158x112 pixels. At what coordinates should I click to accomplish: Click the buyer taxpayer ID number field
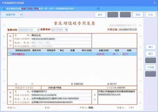[x=61, y=39]
